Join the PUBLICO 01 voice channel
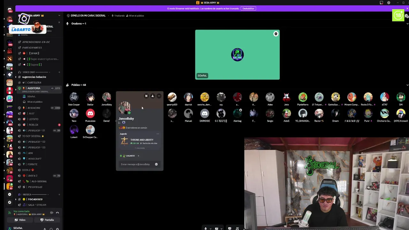 coord(37,130)
